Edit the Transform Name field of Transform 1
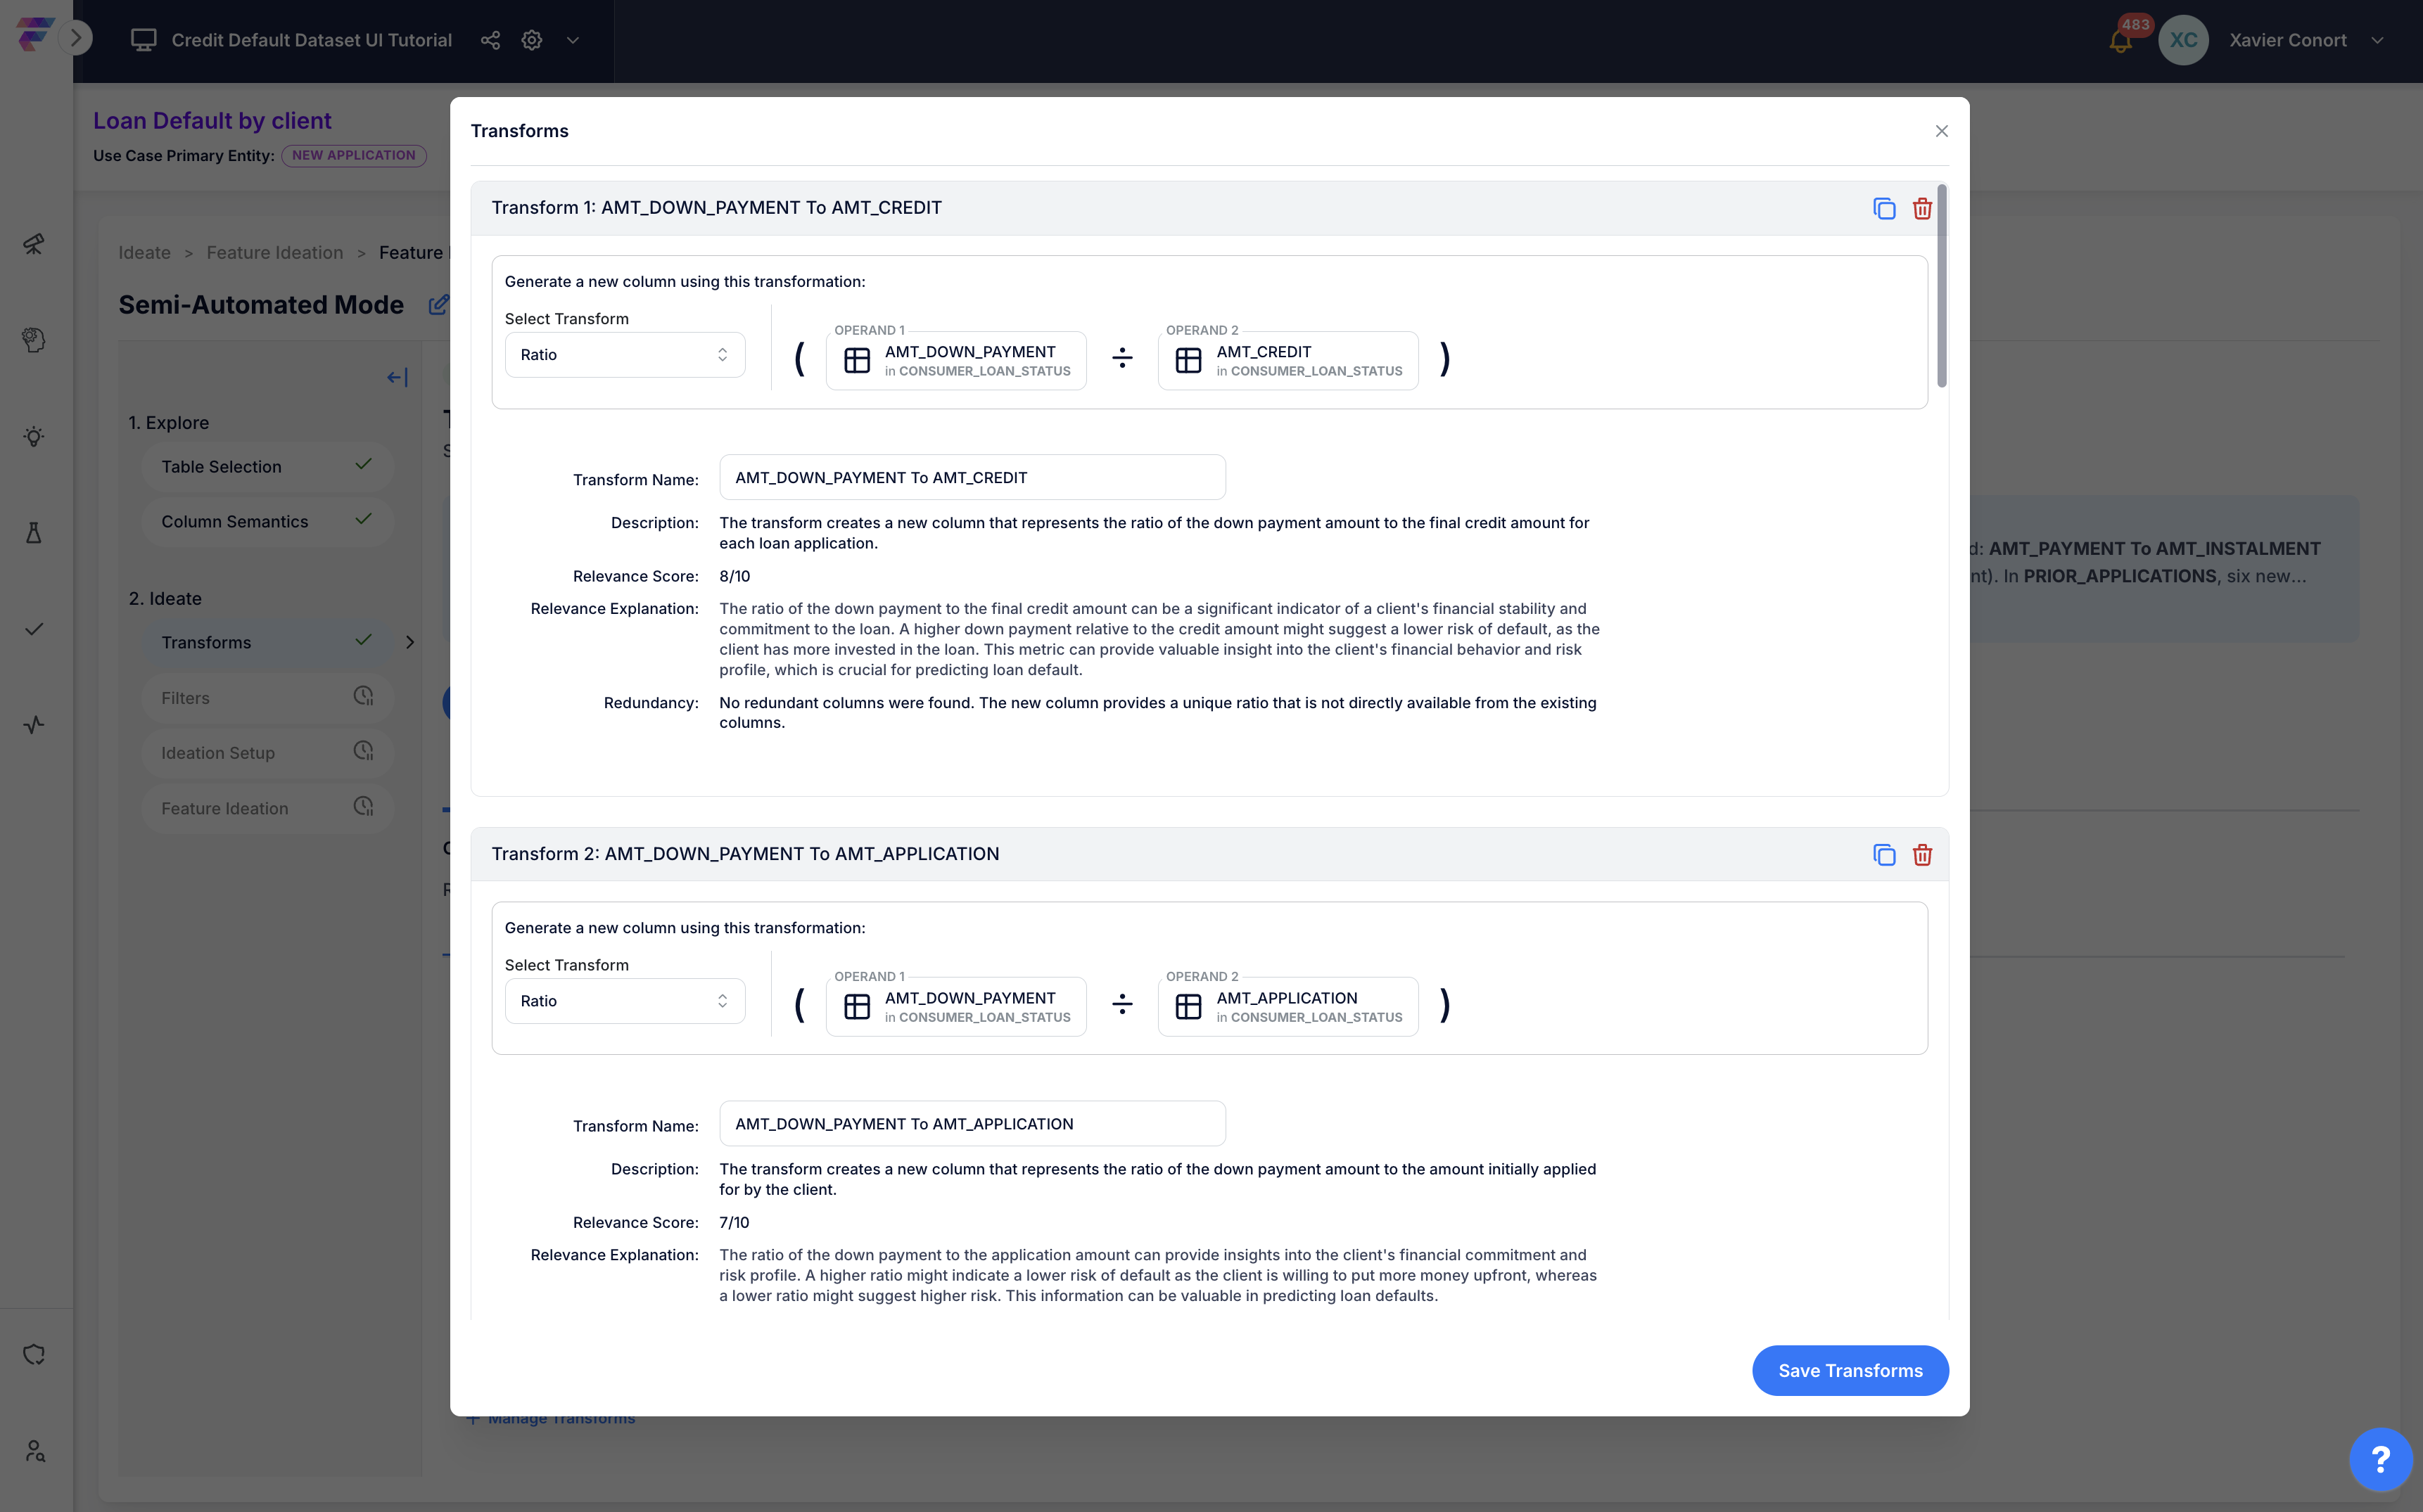The width and height of the screenshot is (2423, 1512). (972, 478)
